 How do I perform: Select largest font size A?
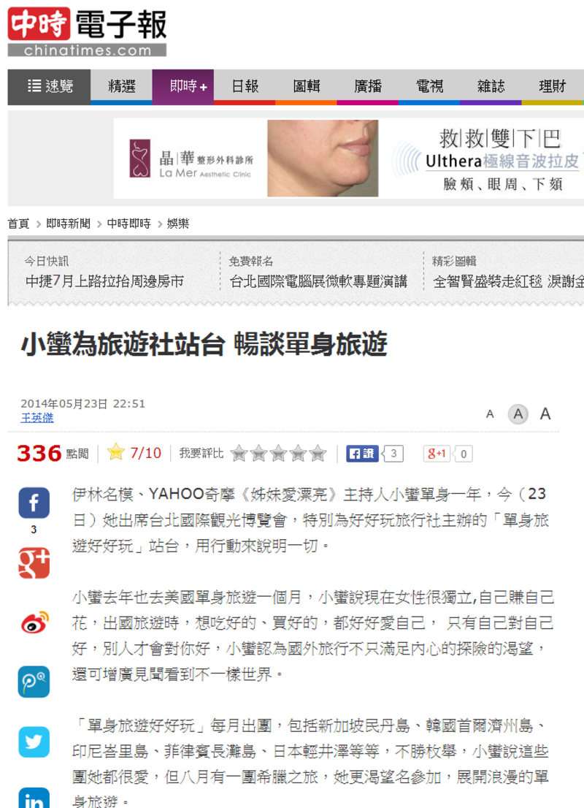(x=545, y=413)
